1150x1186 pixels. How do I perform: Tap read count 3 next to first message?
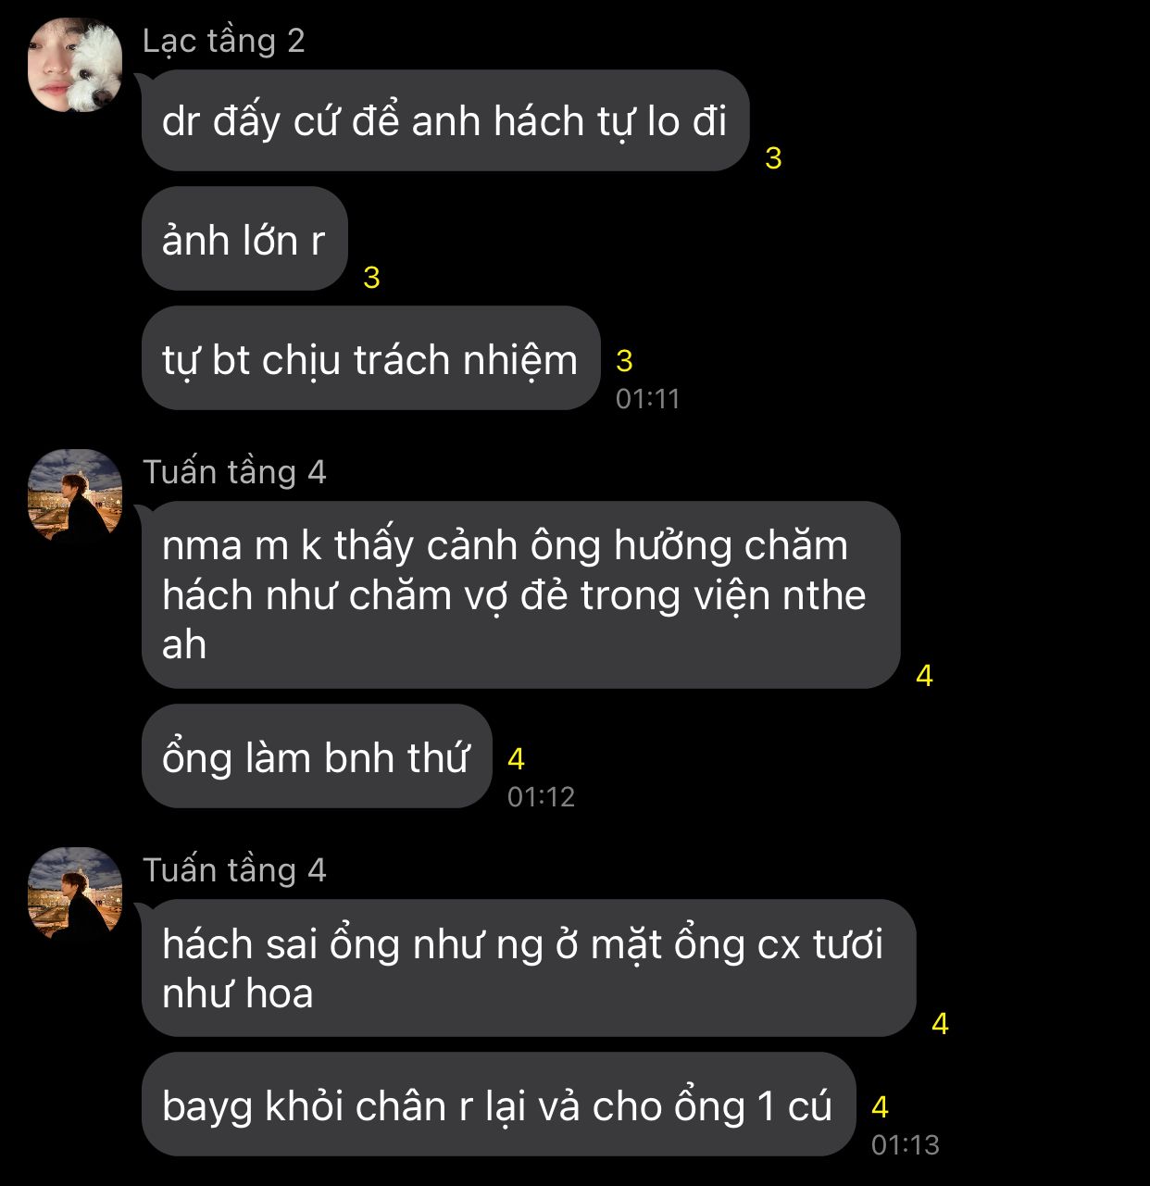click(x=773, y=158)
